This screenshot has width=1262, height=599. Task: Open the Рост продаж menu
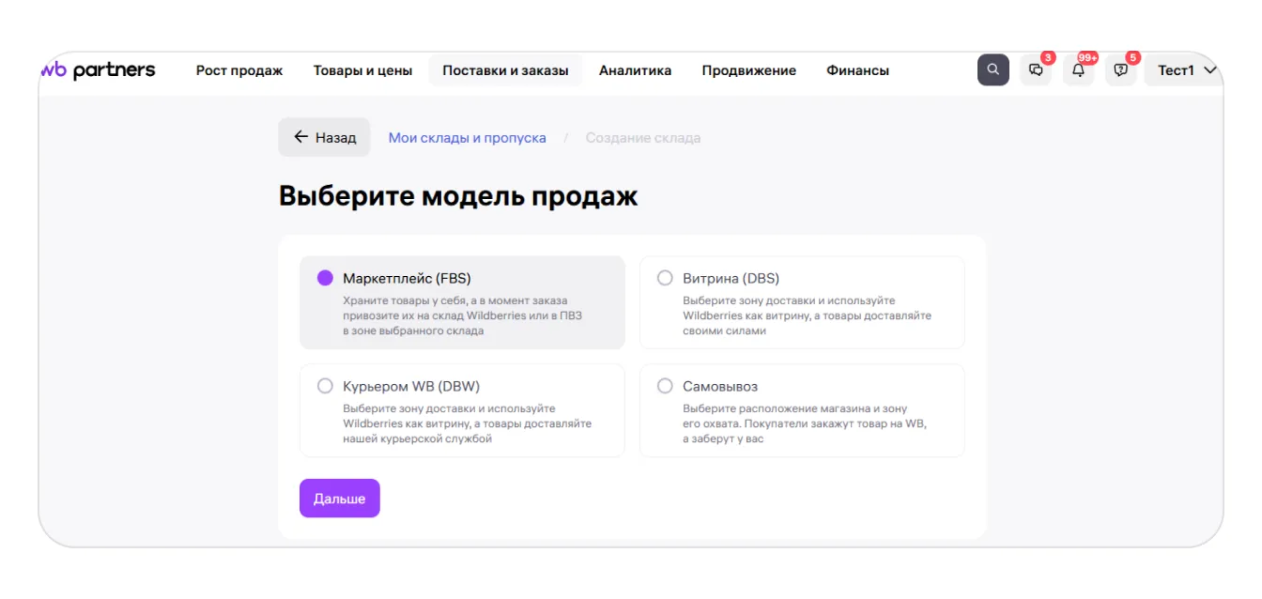pyautogui.click(x=239, y=70)
